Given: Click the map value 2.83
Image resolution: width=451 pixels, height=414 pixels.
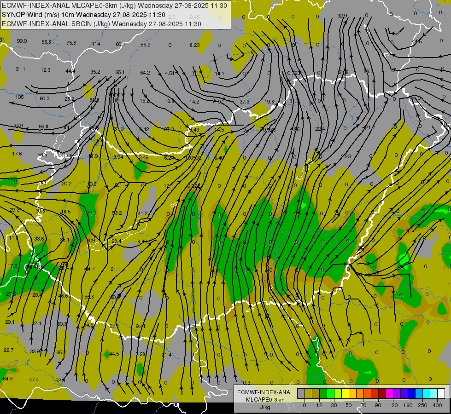Looking at the screenshot, I should (x=346, y=156).
